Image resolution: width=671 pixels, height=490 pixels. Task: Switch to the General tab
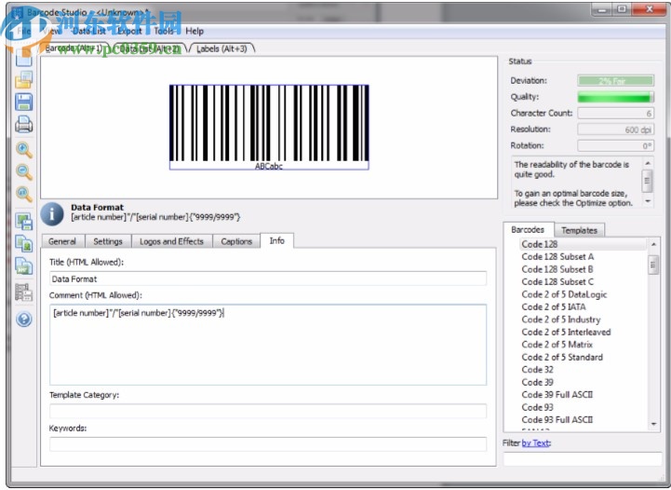62,241
